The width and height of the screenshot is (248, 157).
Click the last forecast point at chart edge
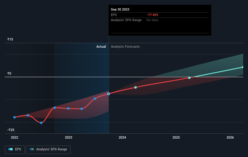[243, 67]
